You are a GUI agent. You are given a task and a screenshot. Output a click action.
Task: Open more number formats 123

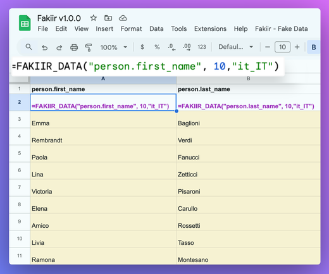[202, 47]
